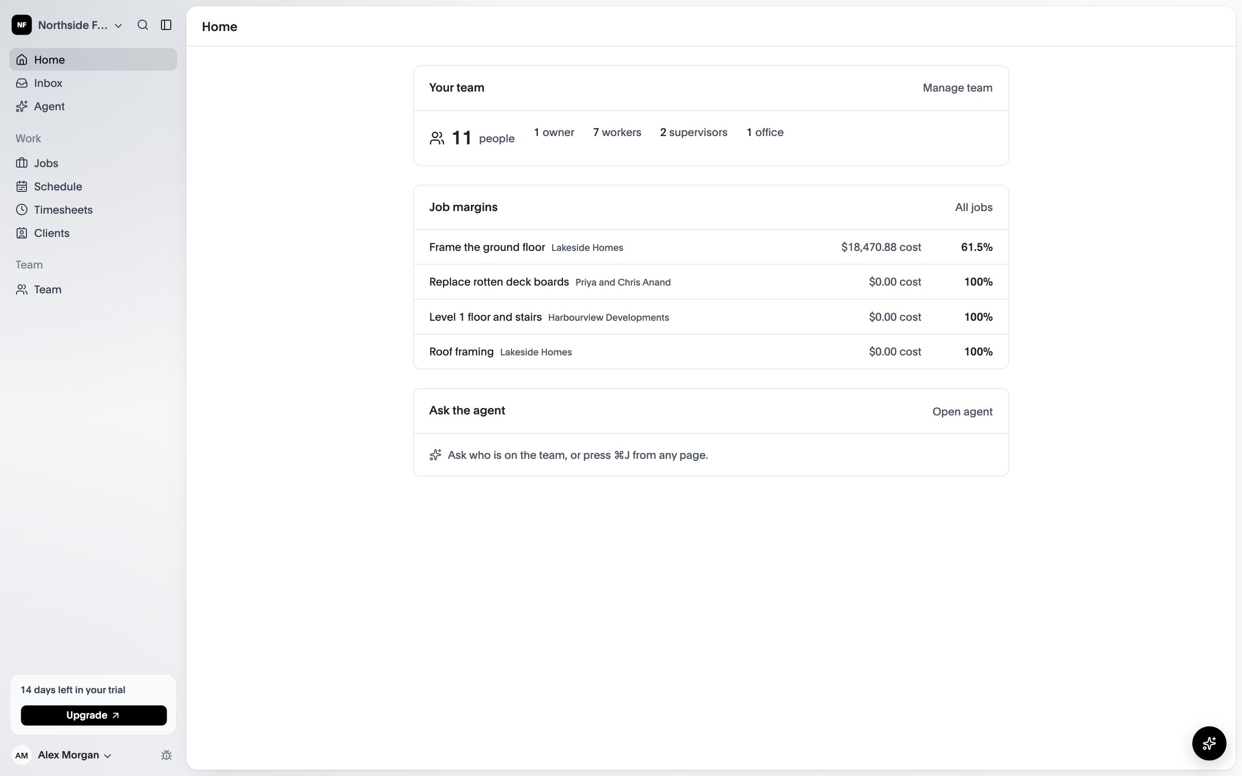Image resolution: width=1242 pixels, height=776 pixels.
Task: Click the Clients contact icon
Action: pyautogui.click(x=22, y=233)
